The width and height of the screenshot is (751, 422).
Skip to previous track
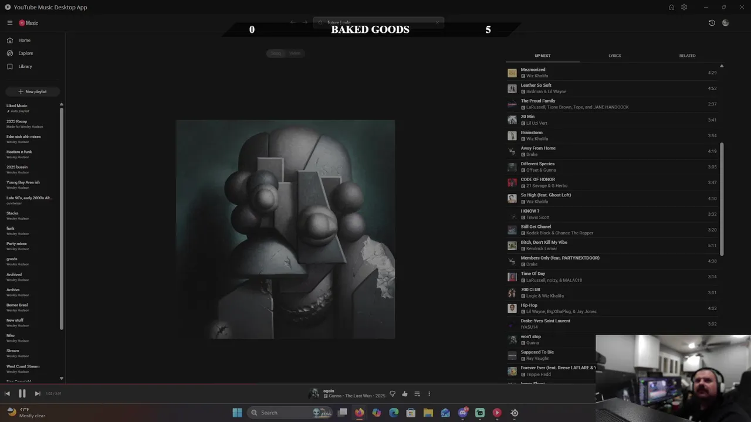(7, 394)
